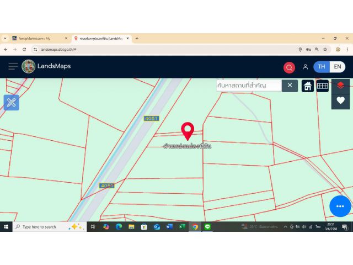Viewport: 353px width, 265px height.
Task: Open a new browser tab
Action: coord(137,39)
